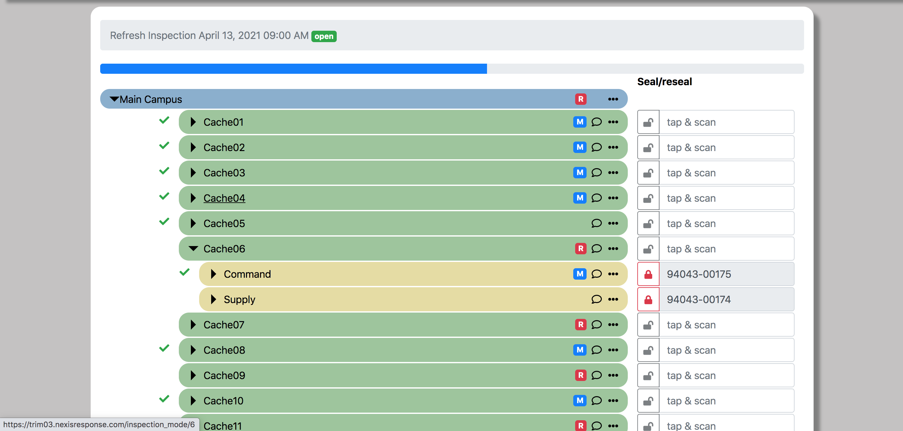Click the red R badge on Cache06
The width and height of the screenshot is (903, 431).
[581, 249]
